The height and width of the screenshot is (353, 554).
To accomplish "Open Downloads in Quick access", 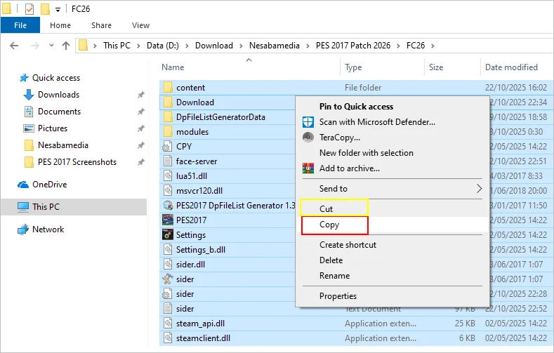I will 58,95.
